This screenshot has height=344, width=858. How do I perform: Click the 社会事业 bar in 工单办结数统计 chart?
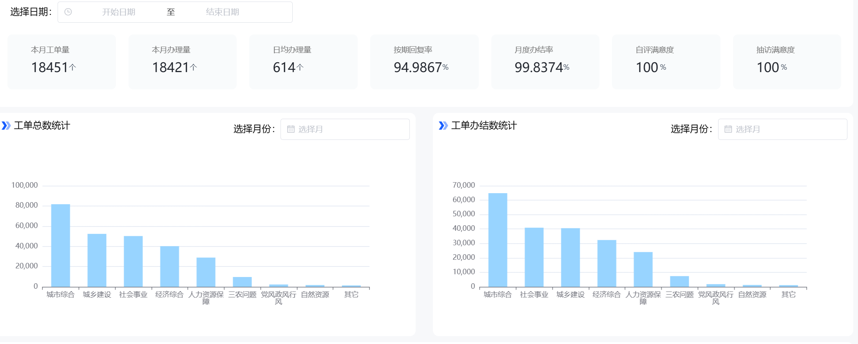pyautogui.click(x=534, y=257)
